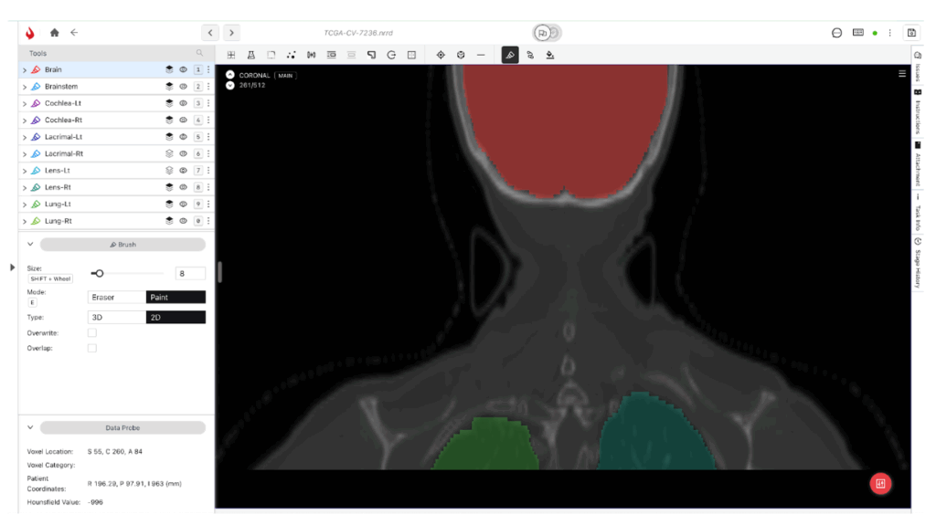The height and width of the screenshot is (525, 936).
Task: Click the corner bracket toolbar icon
Action: (371, 55)
